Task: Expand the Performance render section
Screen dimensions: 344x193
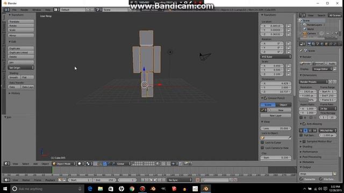Action: [x=310, y=152]
